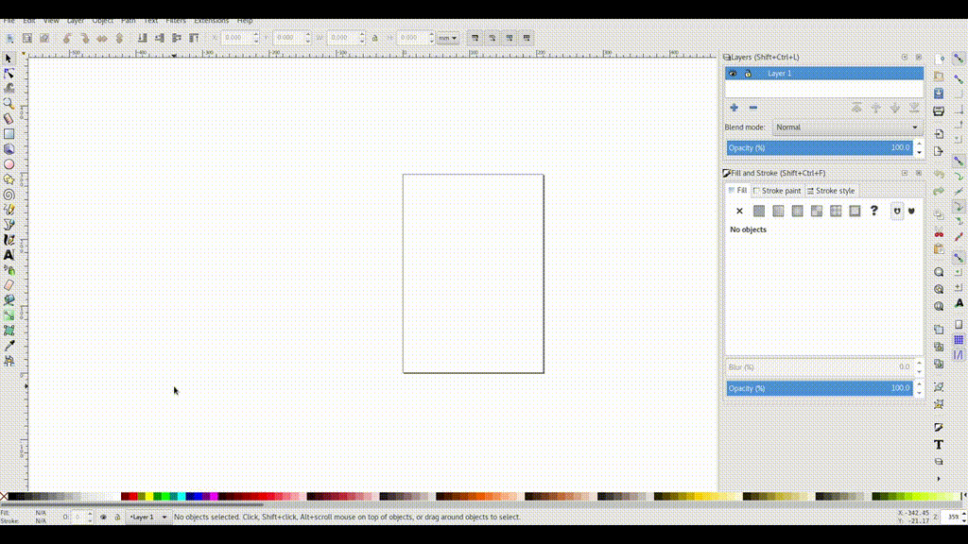The width and height of the screenshot is (968, 544).
Task: Toggle visibility eye of Layer 1
Action: tap(733, 74)
